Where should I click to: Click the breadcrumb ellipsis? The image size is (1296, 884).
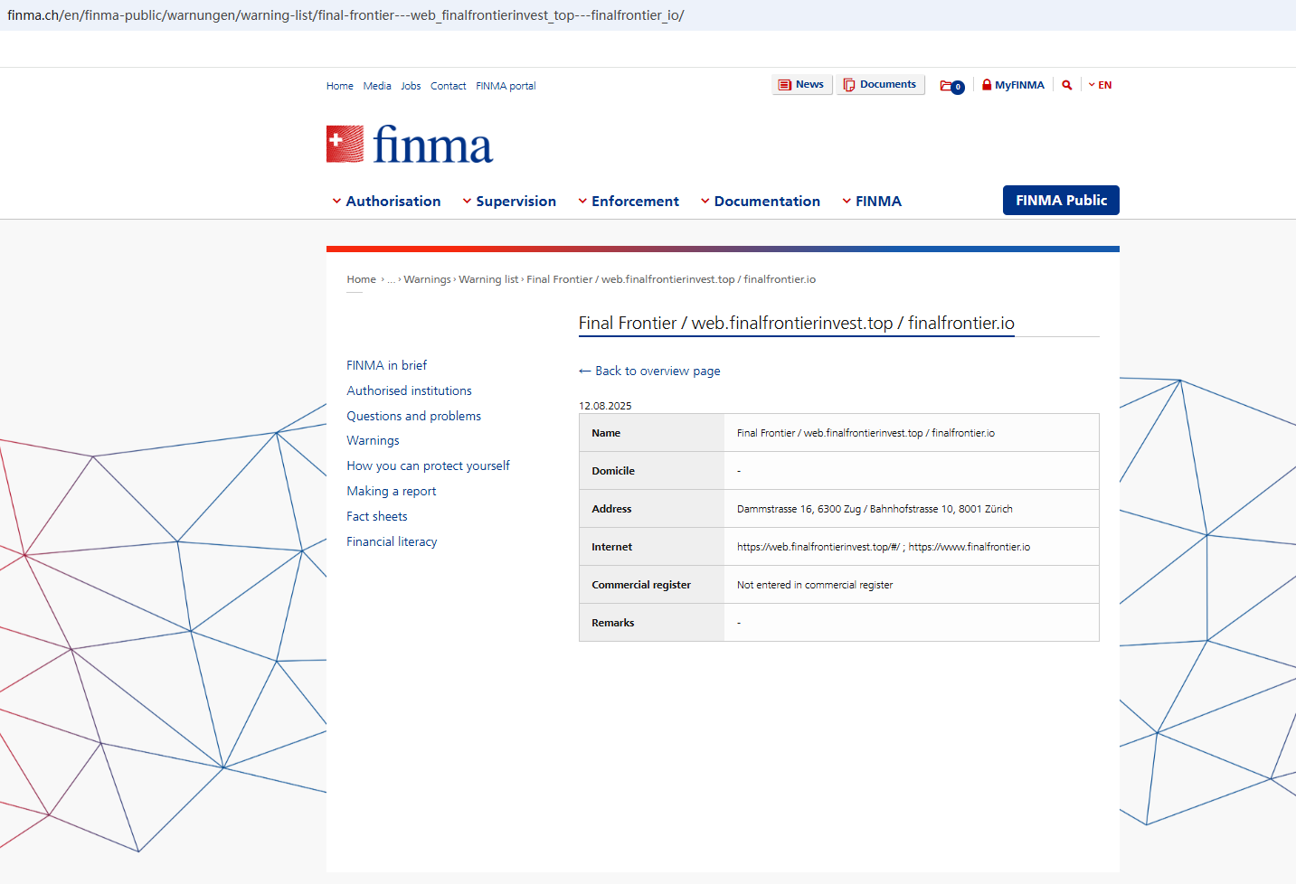pyautogui.click(x=392, y=279)
